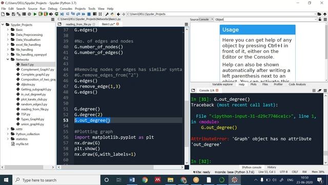Click the Open file toolbar icon
Screen dimensions: 328x185
(8, 14)
